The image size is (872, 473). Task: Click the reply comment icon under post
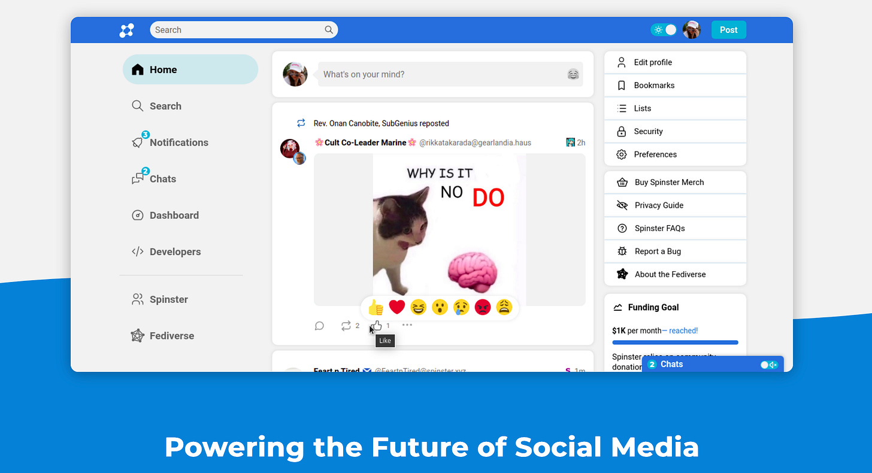point(319,326)
